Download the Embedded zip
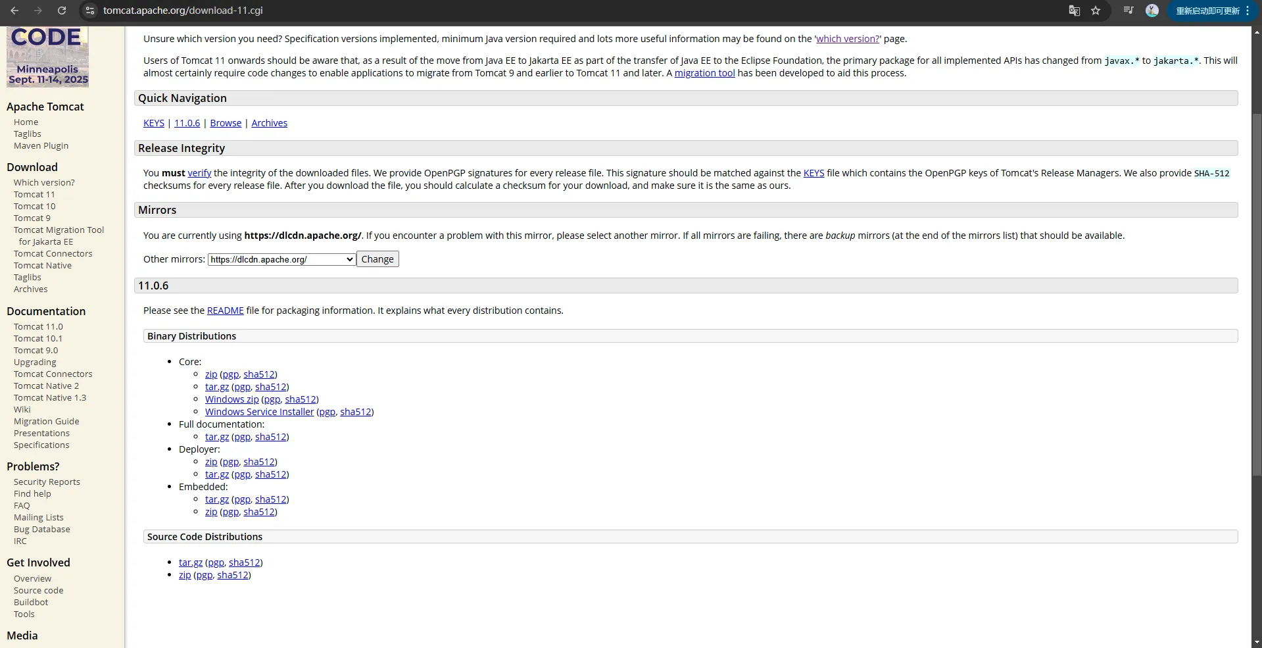1262x648 pixels. (x=211, y=512)
